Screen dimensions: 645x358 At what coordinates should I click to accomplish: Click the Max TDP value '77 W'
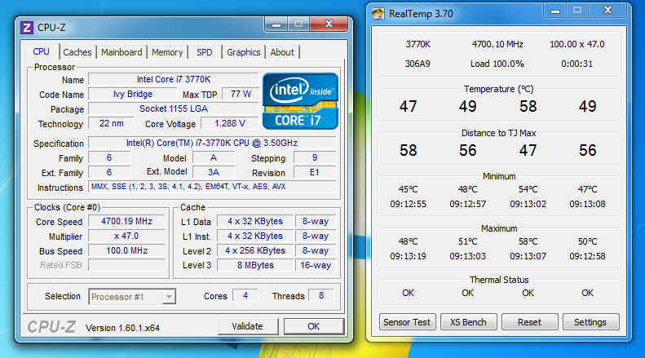tap(241, 94)
